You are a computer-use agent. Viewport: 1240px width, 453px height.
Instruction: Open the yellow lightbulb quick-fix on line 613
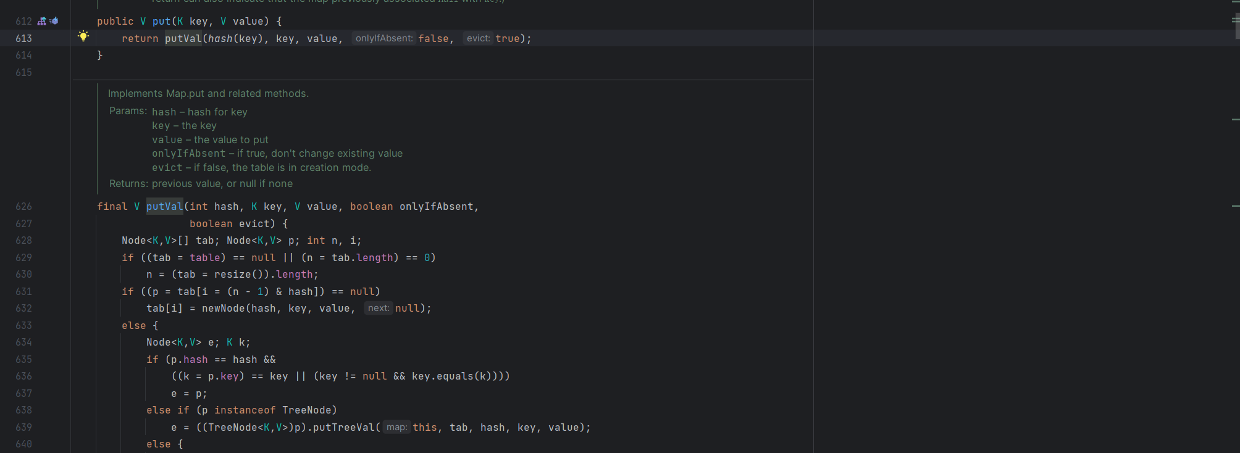(83, 36)
